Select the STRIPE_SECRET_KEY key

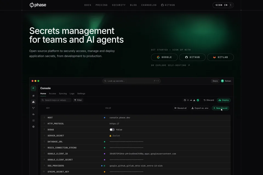[58, 172]
